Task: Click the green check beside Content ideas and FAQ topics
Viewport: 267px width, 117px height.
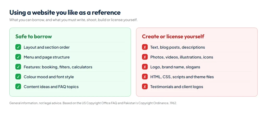Action: [18, 87]
